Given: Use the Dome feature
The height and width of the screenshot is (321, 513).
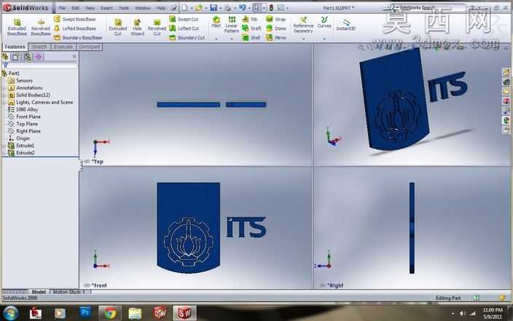Looking at the screenshot, I should (276, 28).
